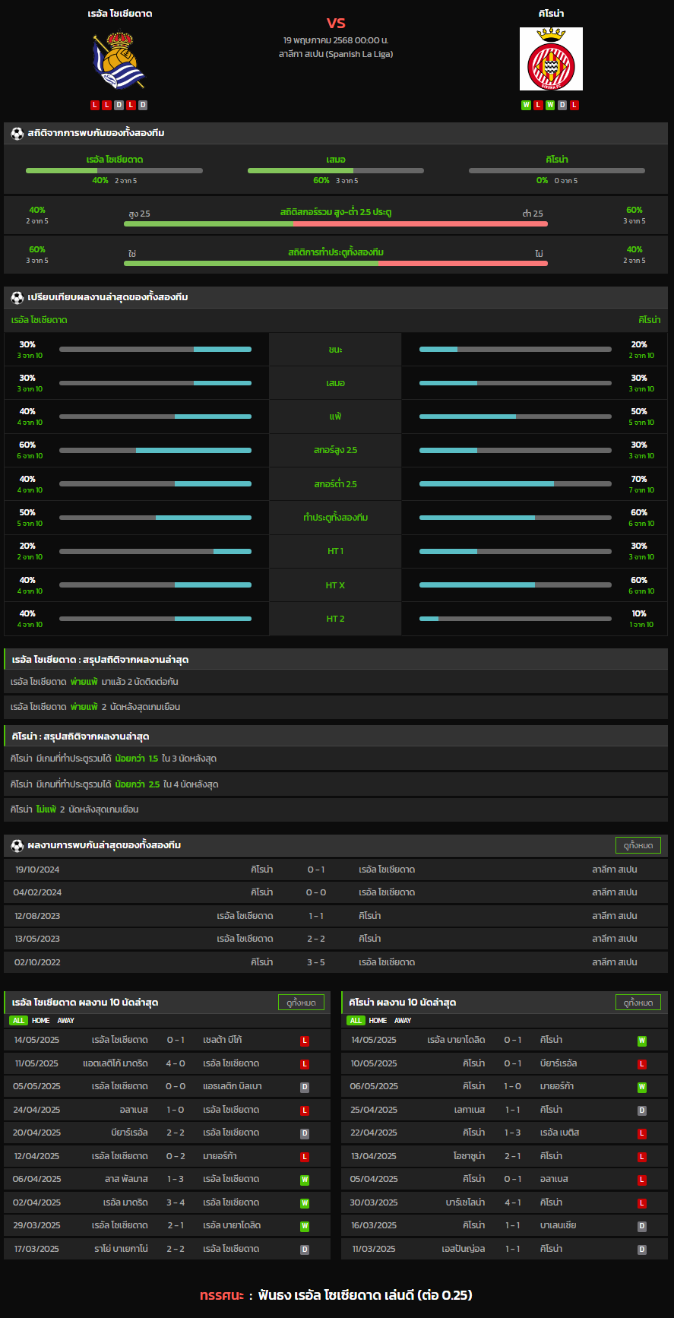Click the L badge on Girona's 13/04/2025 match
This screenshot has width=674, height=1318.
(642, 1157)
